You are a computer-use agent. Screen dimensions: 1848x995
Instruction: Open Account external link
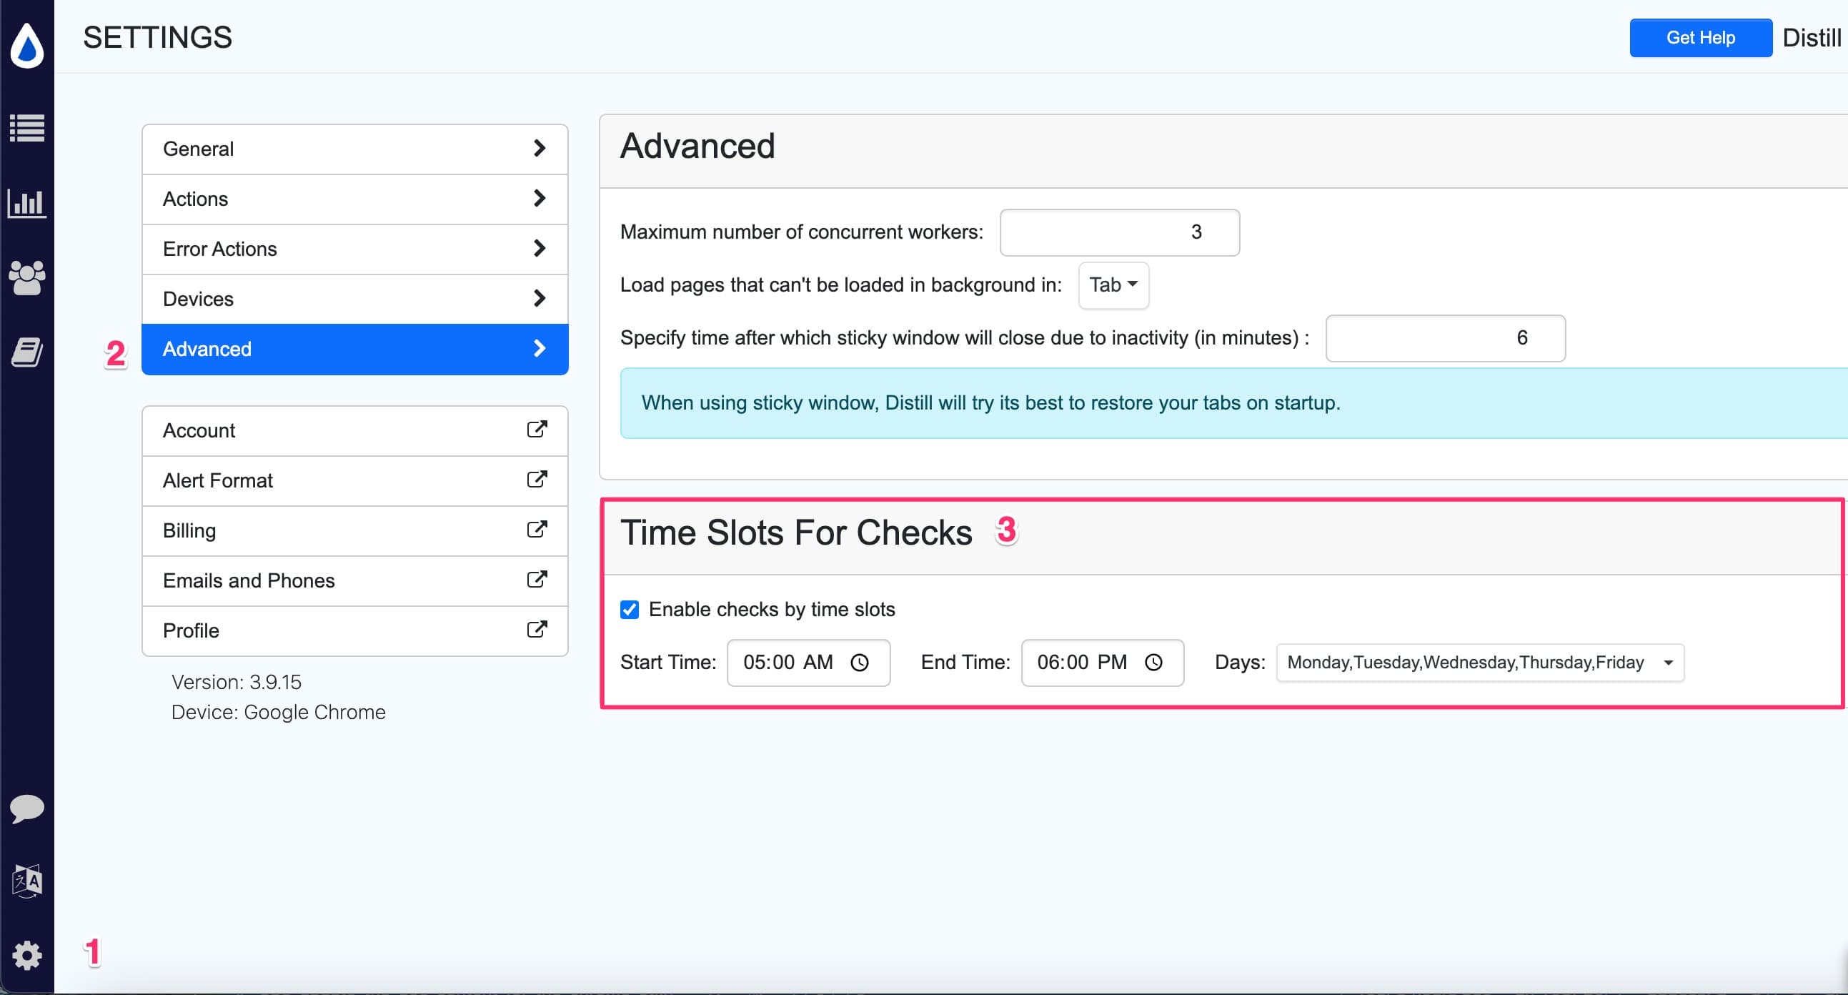[x=535, y=430]
